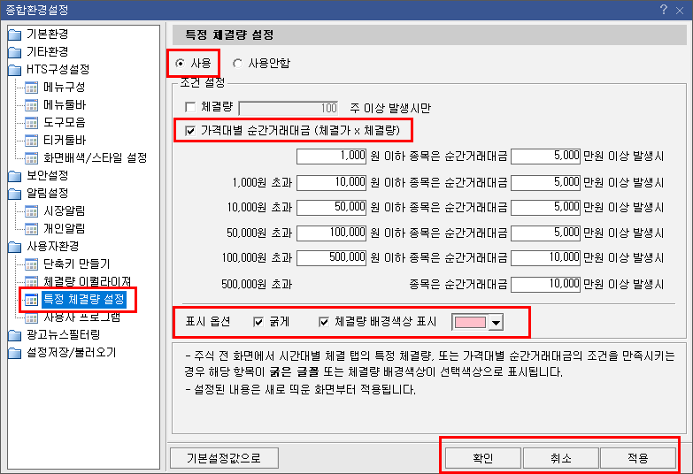Click the disabled 체결량 100 input field

click(x=289, y=108)
